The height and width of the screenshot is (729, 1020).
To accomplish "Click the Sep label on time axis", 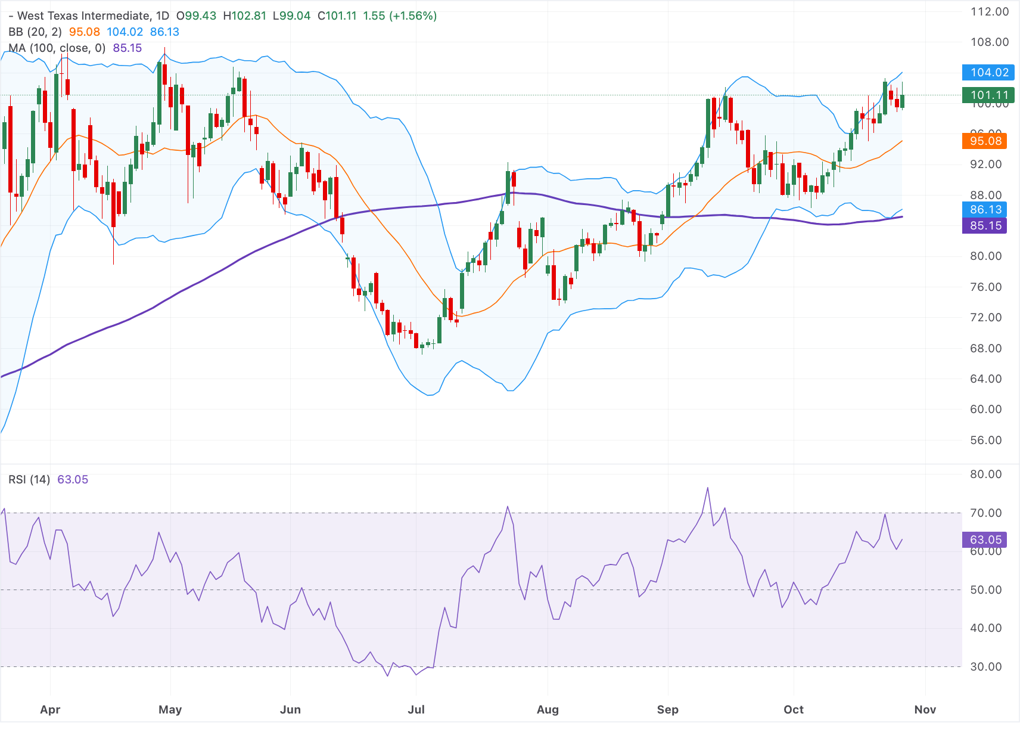I will click(668, 710).
